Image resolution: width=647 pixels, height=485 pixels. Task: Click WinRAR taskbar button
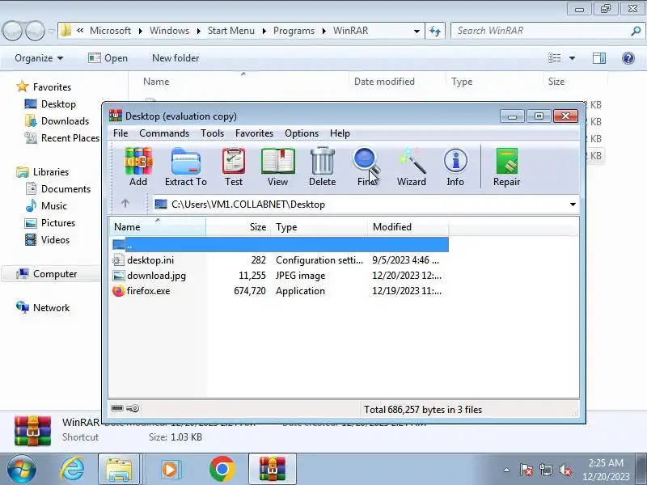pyautogui.click(x=273, y=470)
